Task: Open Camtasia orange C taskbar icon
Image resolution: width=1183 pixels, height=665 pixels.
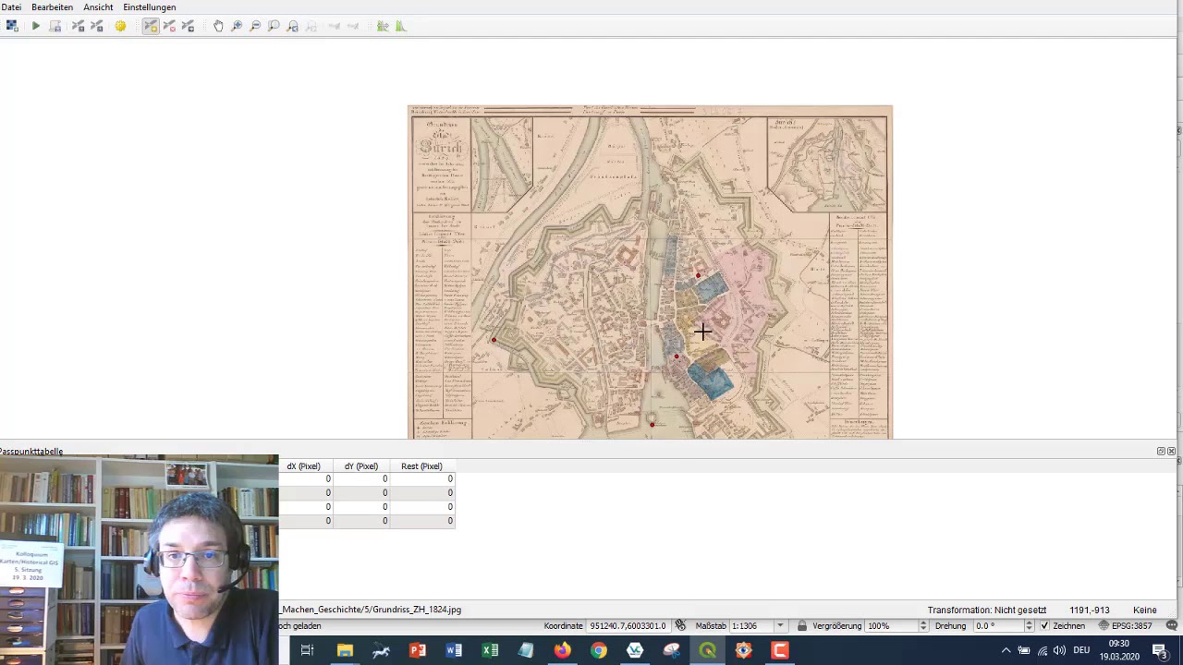Action: 780,650
